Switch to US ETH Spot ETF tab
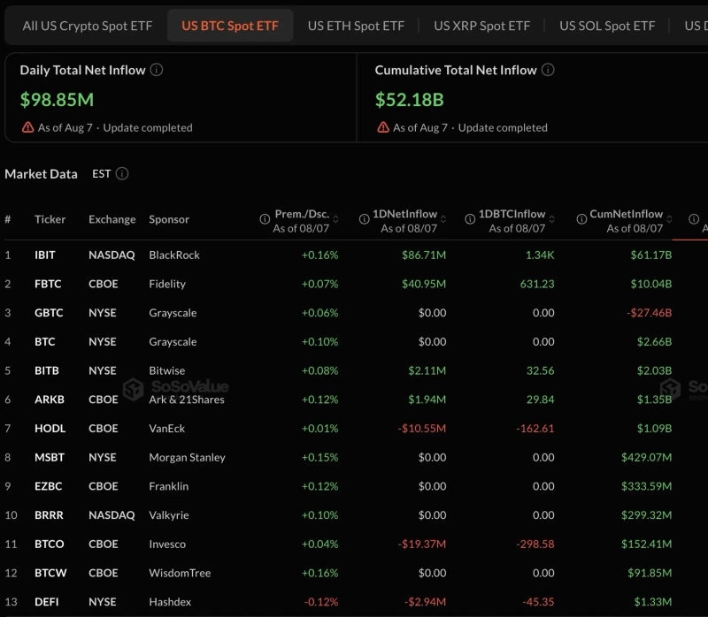Screen dimensions: 708x617 coord(356,27)
